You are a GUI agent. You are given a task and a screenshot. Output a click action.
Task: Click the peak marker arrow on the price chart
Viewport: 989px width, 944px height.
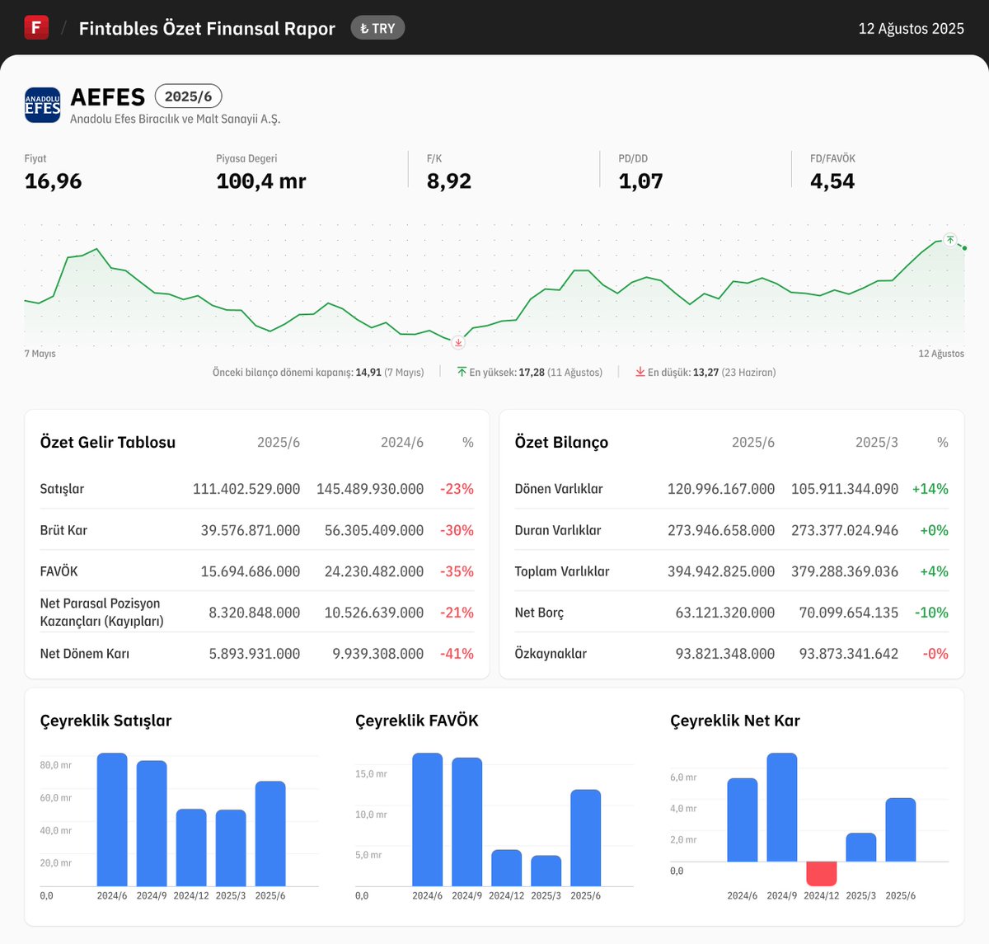coord(949,242)
